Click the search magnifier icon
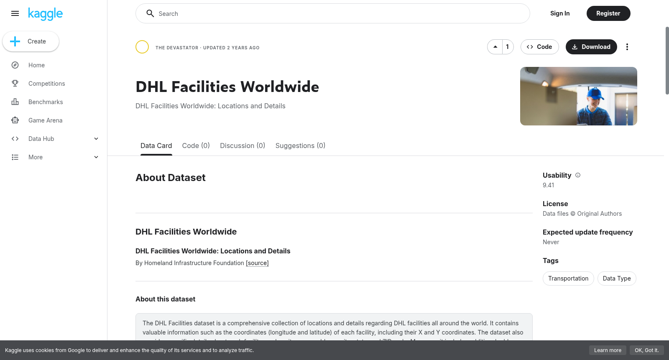Image resolution: width=669 pixels, height=360 pixels. pos(150,13)
